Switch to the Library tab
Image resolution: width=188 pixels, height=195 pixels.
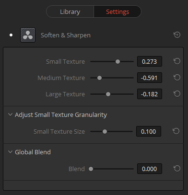(x=70, y=11)
